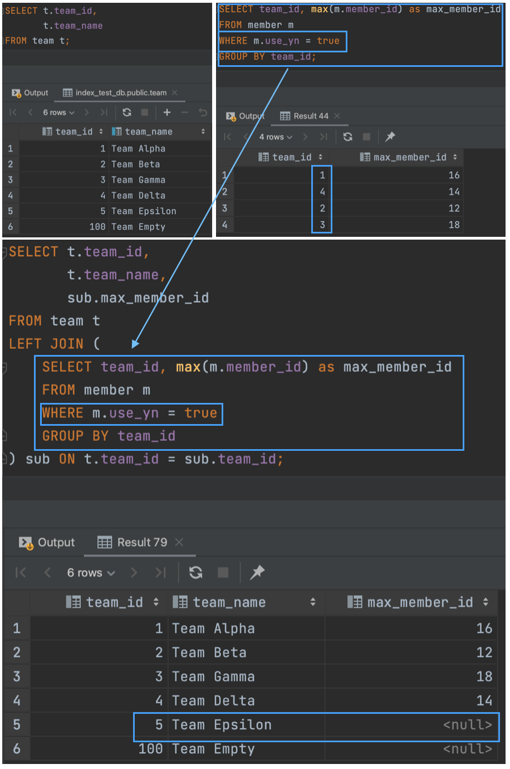510x769 pixels.
Task: Close the index_test_db.public.team tab
Action: (x=175, y=93)
